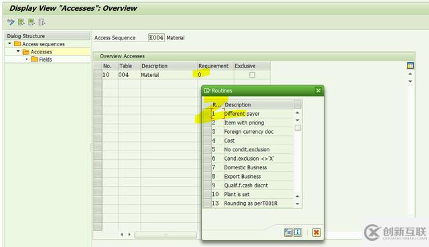429x247 pixels.
Task: Click the deselect all toolbar icon
Action: click(x=42, y=22)
